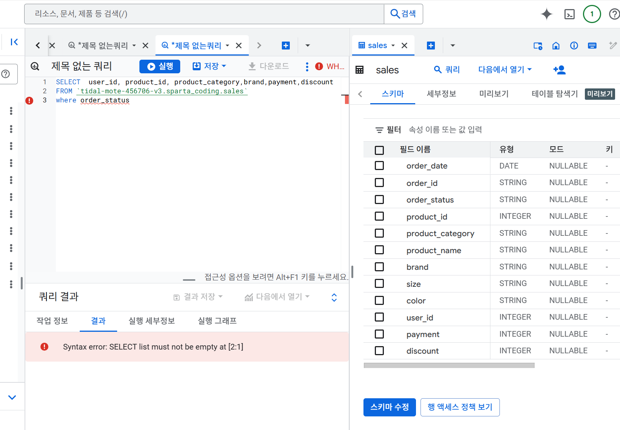Viewport: 620px width, 430px height.
Task: Create a new query with the plus button
Action: click(286, 45)
